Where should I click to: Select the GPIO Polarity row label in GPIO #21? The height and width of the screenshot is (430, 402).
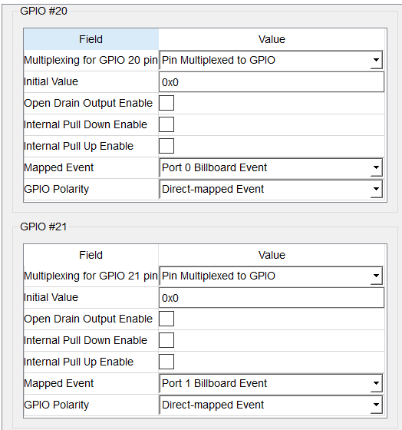pos(57,405)
